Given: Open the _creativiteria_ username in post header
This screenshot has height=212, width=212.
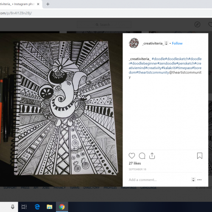Looking at the screenshot, I should click(x=153, y=43).
